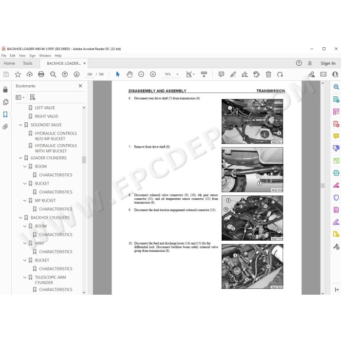Image resolution: width=341 pixels, height=341 pixels.
Task: Open the fit page options tool
Action: 190,75
